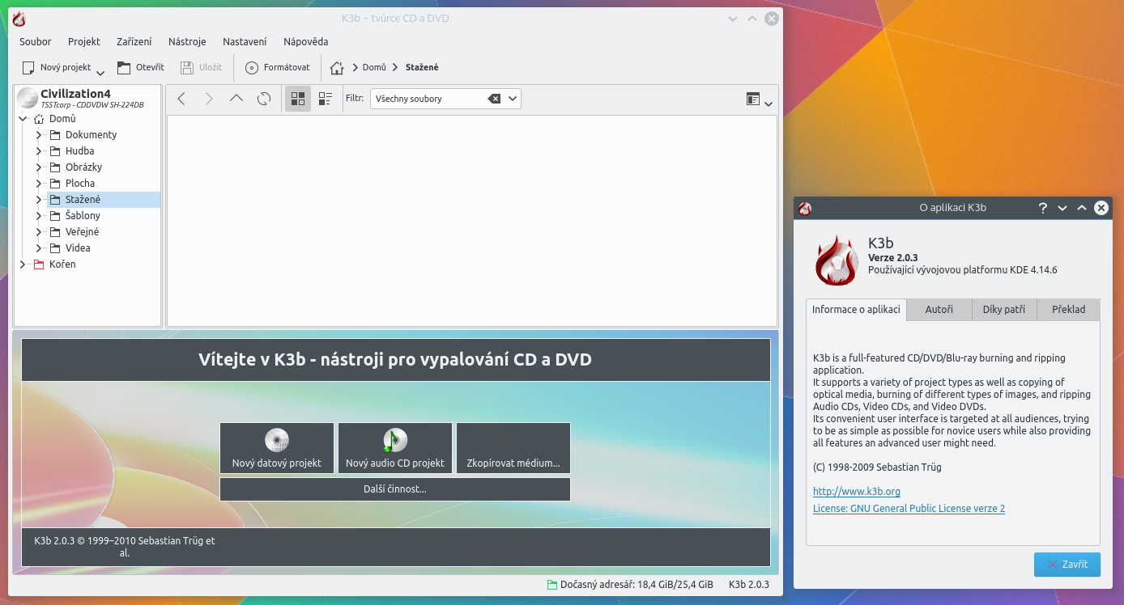
Task: Select Informace o aplikaci tab
Action: [x=857, y=310]
